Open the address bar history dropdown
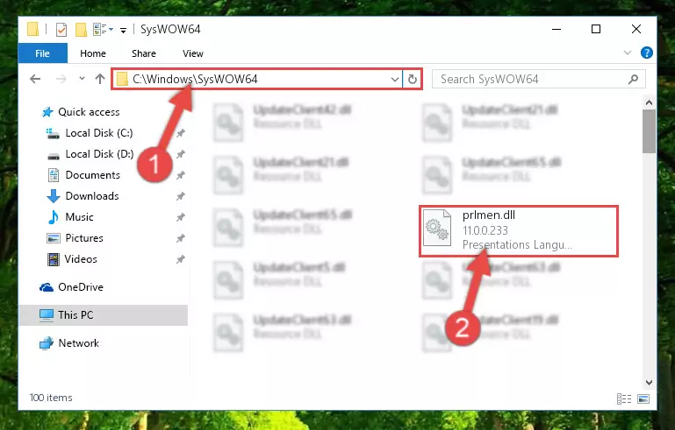 pyautogui.click(x=394, y=79)
